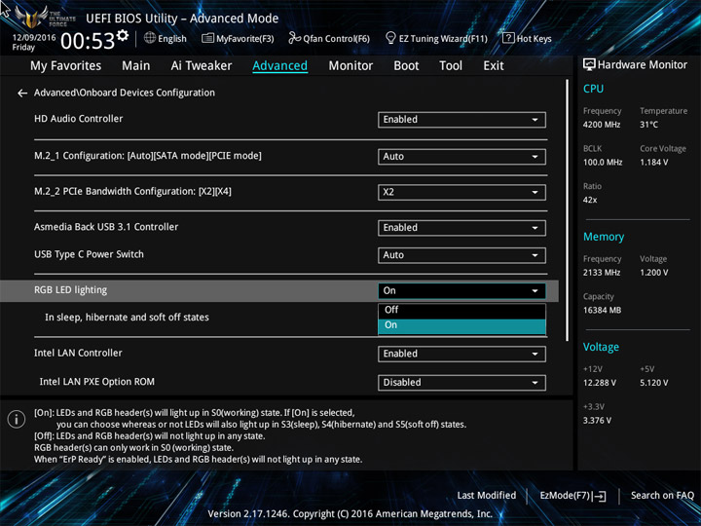Click the globe language icon
Image resolution: width=701 pixels, height=526 pixels.
[x=150, y=38]
